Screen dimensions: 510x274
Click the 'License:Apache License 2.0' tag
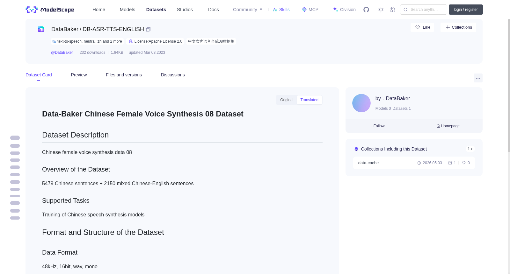[156, 41]
